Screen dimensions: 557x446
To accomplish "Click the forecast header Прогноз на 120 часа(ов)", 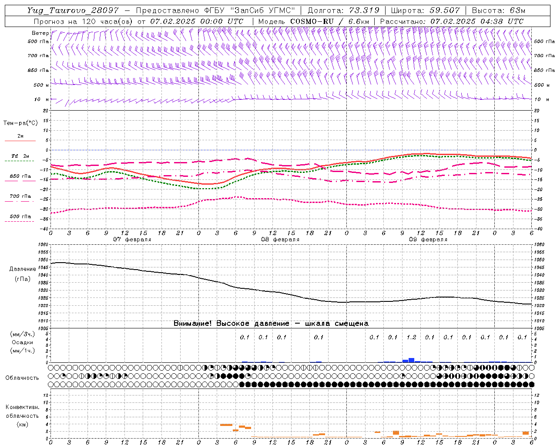I will 84,21.
